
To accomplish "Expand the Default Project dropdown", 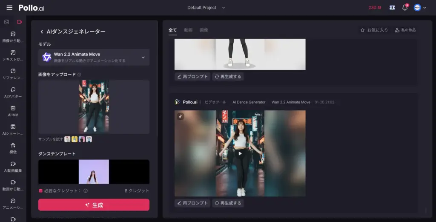I will [x=206, y=8].
